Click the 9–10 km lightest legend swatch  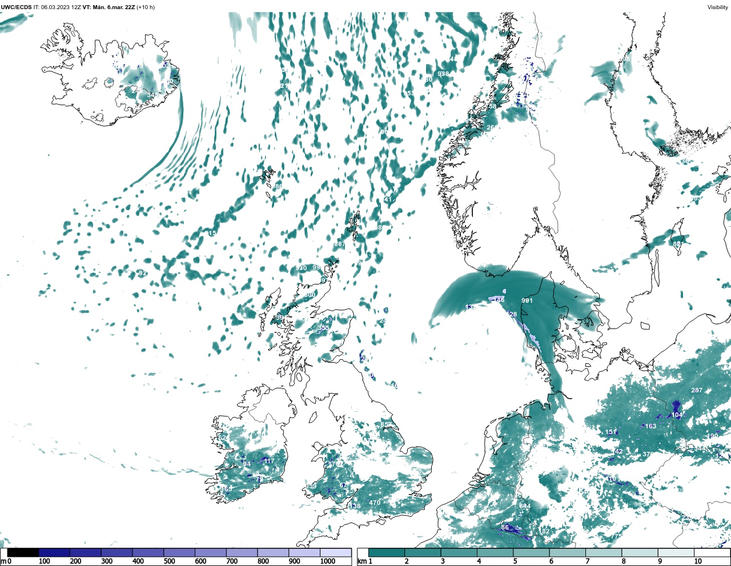point(676,553)
